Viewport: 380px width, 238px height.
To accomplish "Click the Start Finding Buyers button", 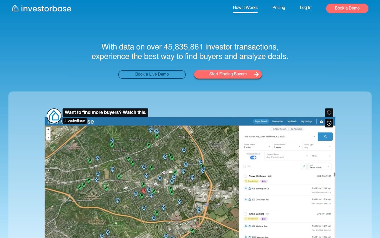I will [228, 74].
